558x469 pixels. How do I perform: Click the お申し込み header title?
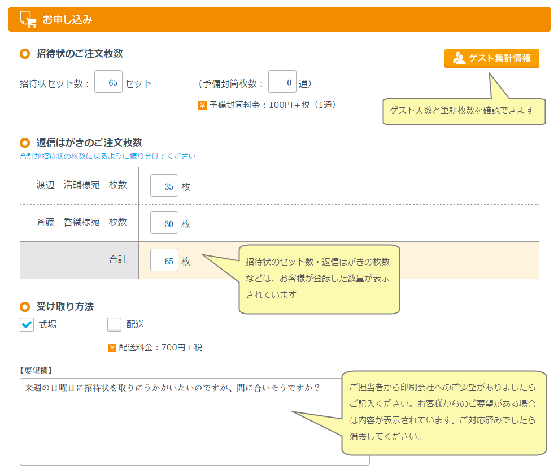67,20
